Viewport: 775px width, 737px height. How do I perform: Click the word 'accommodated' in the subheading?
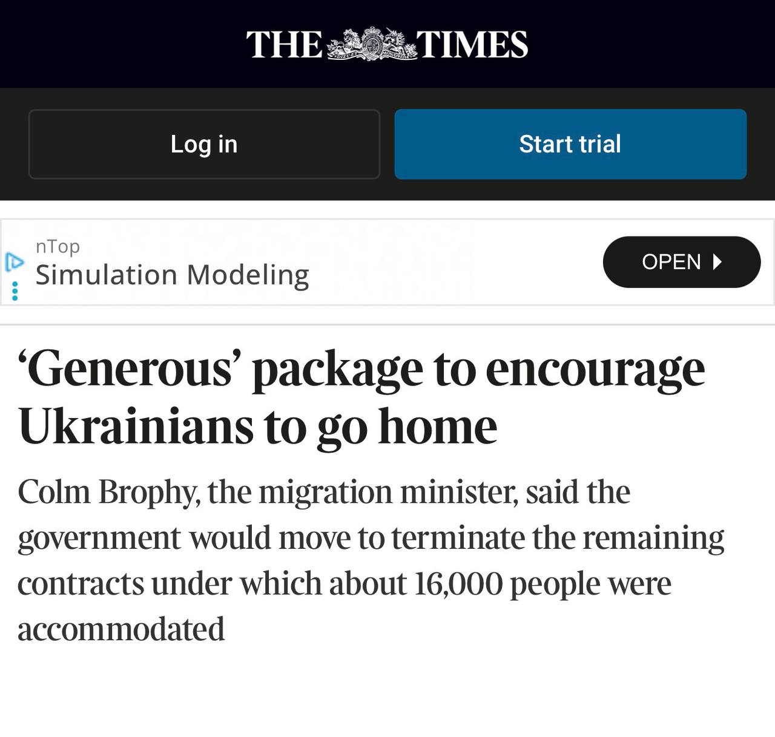point(121,629)
